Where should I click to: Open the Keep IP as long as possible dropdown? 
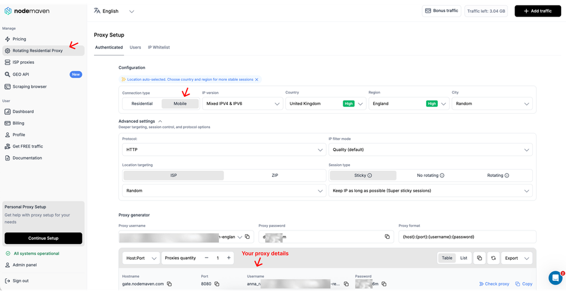pos(430,191)
